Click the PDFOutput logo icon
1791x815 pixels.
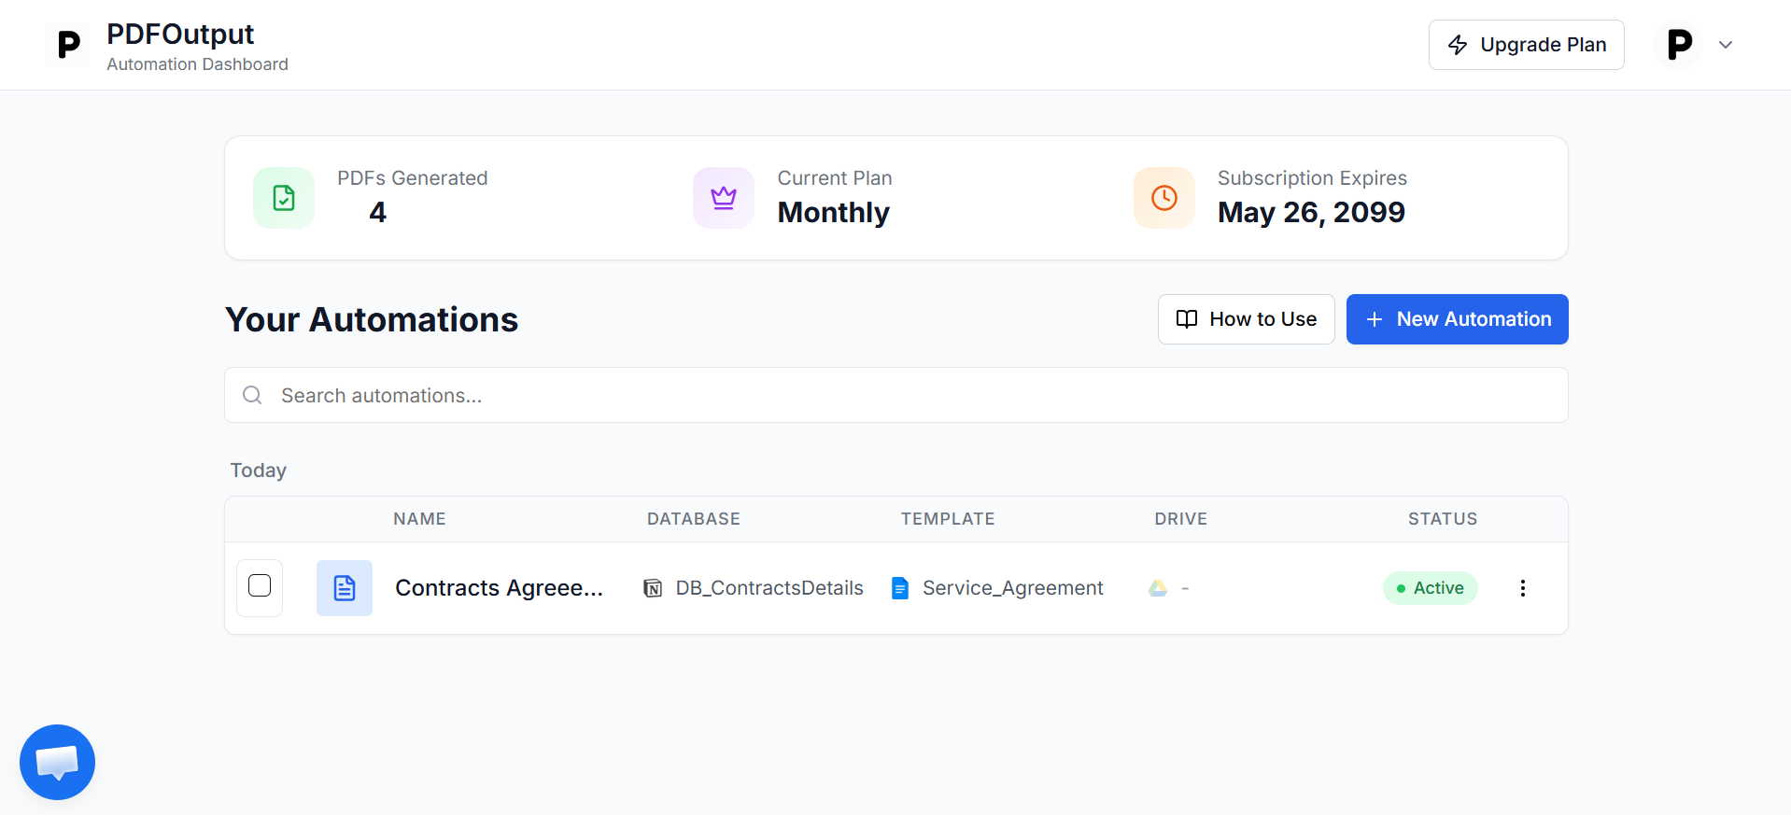click(x=67, y=45)
